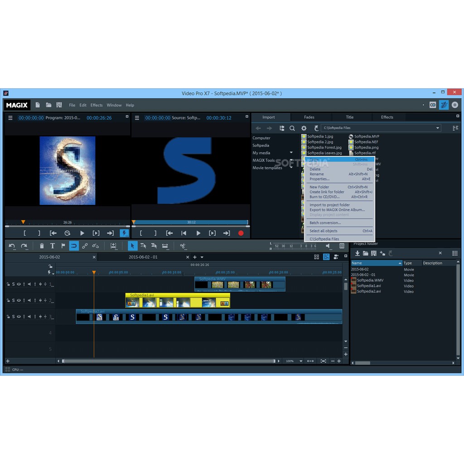464x464 pixels.
Task: Click the Redo arrow in the editing toolbar
Action: point(24,246)
